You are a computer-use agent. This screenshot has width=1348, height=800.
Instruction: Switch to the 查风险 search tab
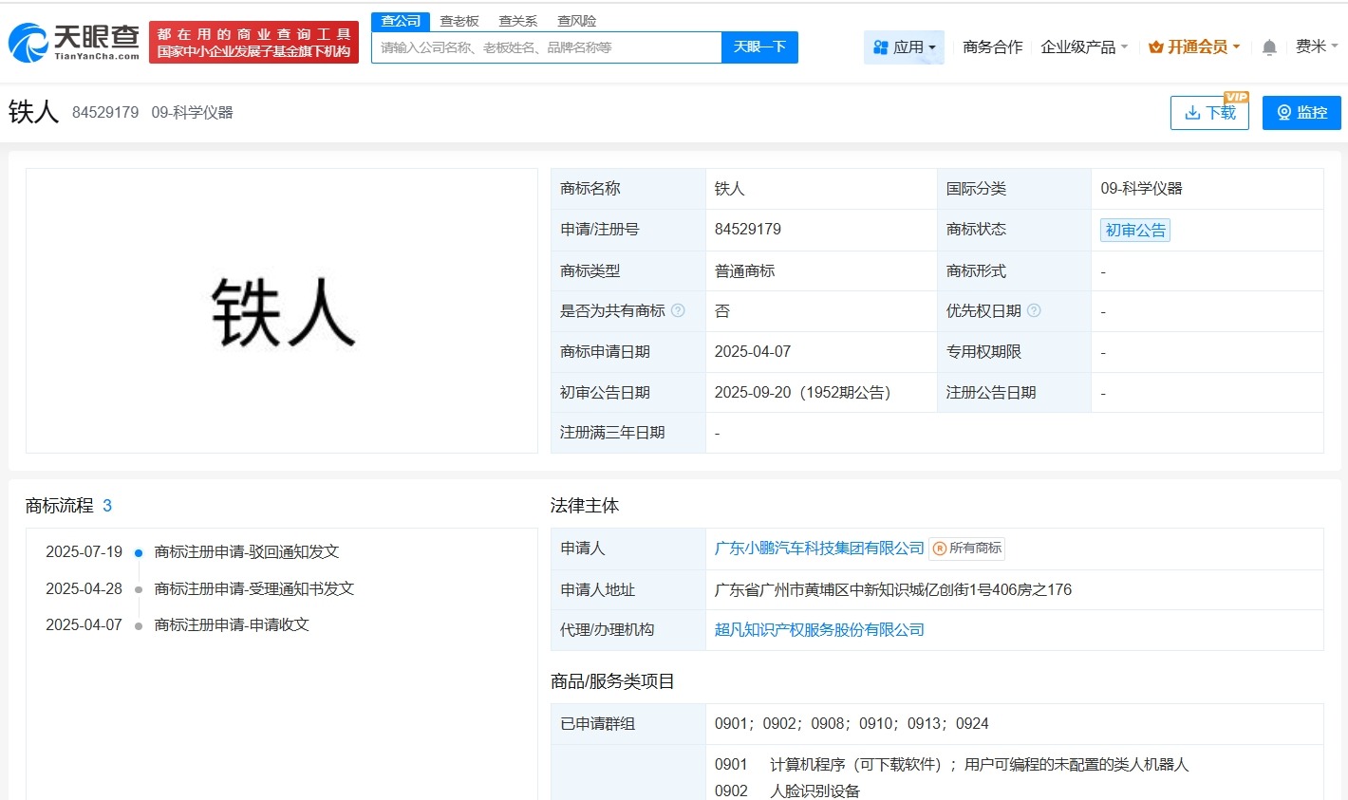coord(575,20)
